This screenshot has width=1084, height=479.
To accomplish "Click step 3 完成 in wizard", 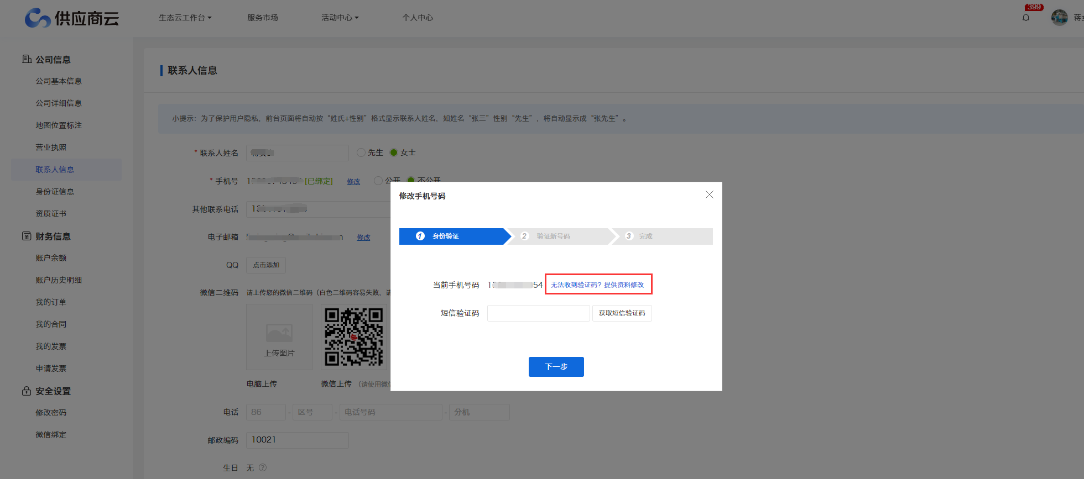I will tap(663, 236).
